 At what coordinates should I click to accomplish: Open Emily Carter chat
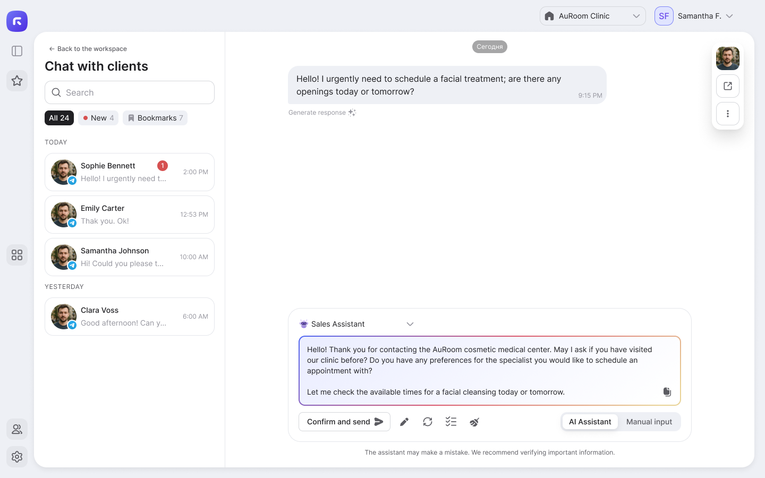pos(130,215)
